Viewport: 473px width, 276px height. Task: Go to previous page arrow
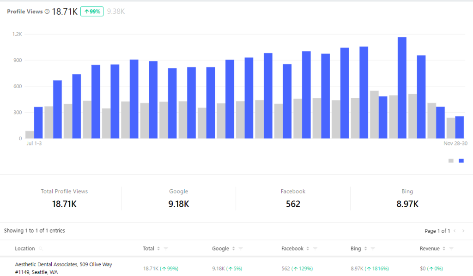(455, 231)
